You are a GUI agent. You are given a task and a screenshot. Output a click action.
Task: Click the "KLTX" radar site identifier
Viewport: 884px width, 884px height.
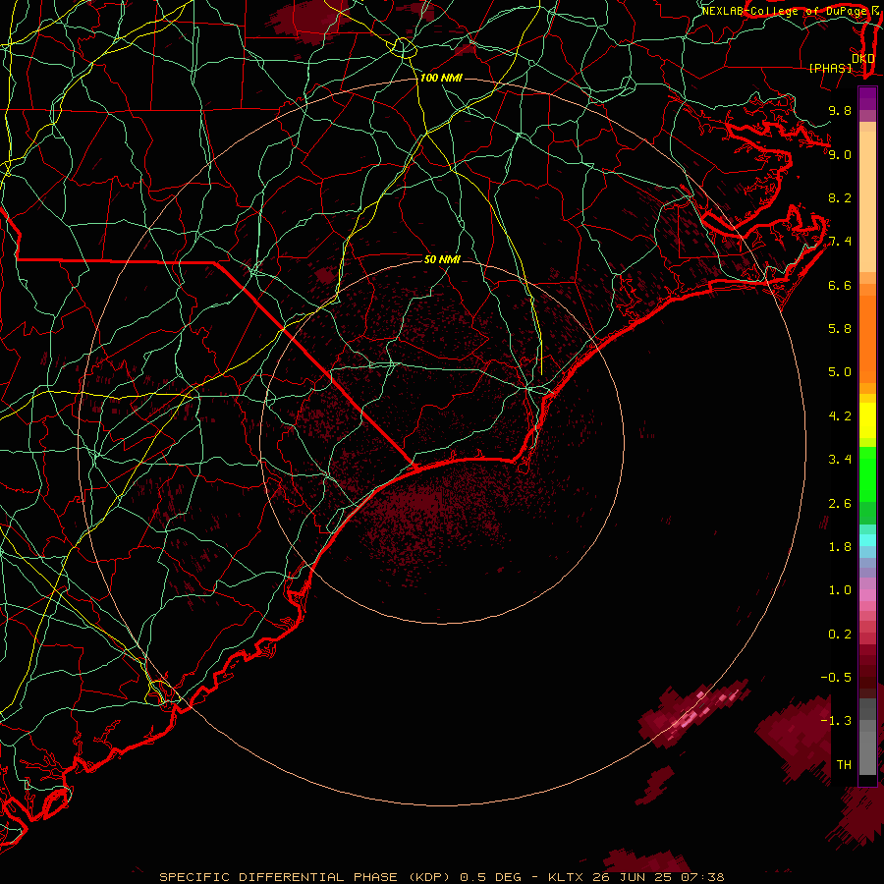[x=568, y=877]
